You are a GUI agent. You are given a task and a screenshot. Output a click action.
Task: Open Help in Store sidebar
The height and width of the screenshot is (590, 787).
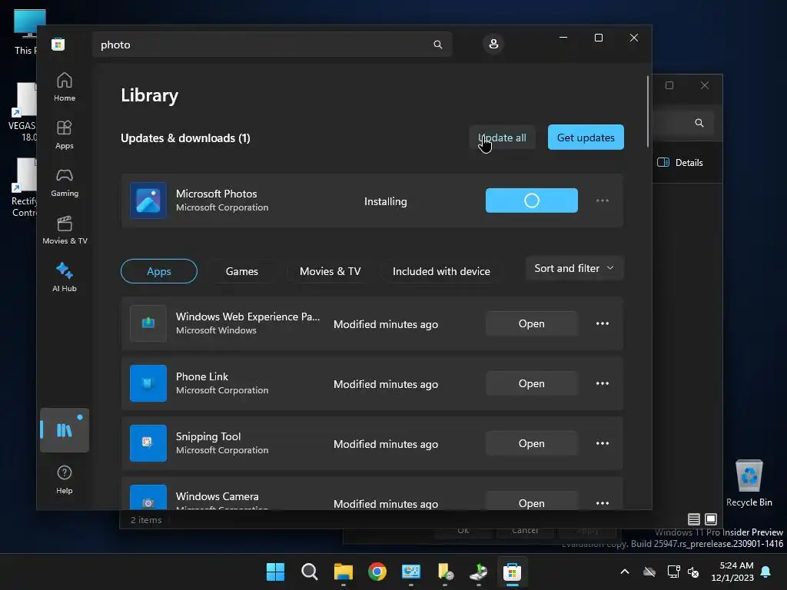pos(65,479)
